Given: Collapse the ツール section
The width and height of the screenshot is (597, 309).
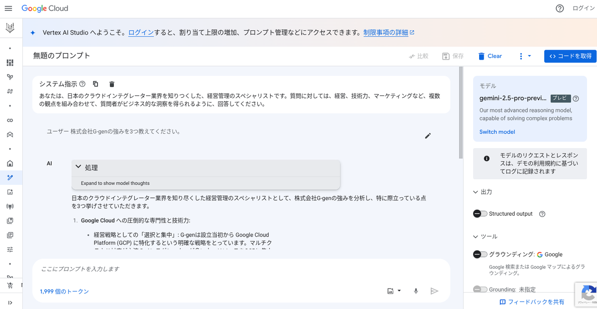Looking at the screenshot, I should [x=485, y=236].
